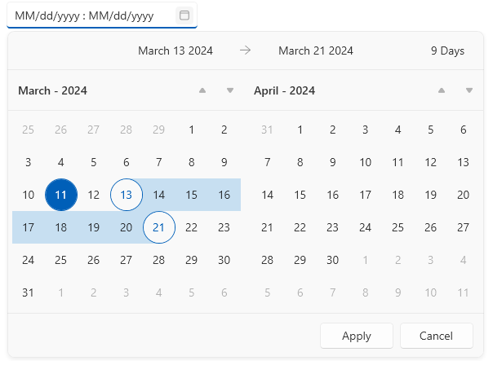Select March 11 in the calendar
This screenshot has width=493, height=365.
(61, 195)
